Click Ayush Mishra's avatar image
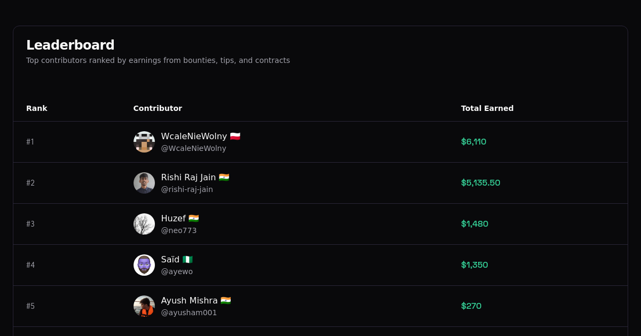The height and width of the screenshot is (336, 641). coord(144,306)
